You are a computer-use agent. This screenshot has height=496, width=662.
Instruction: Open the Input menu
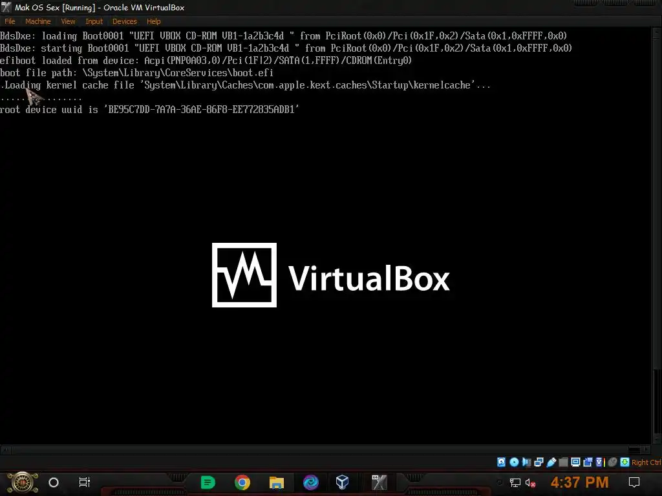(94, 21)
